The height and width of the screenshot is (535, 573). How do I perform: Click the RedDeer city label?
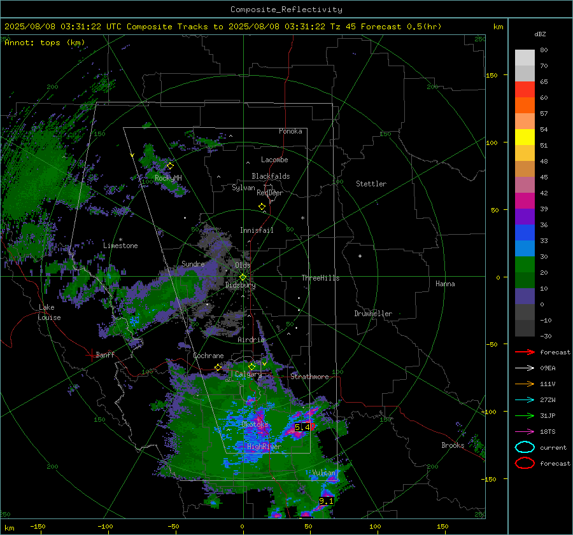[x=270, y=193]
